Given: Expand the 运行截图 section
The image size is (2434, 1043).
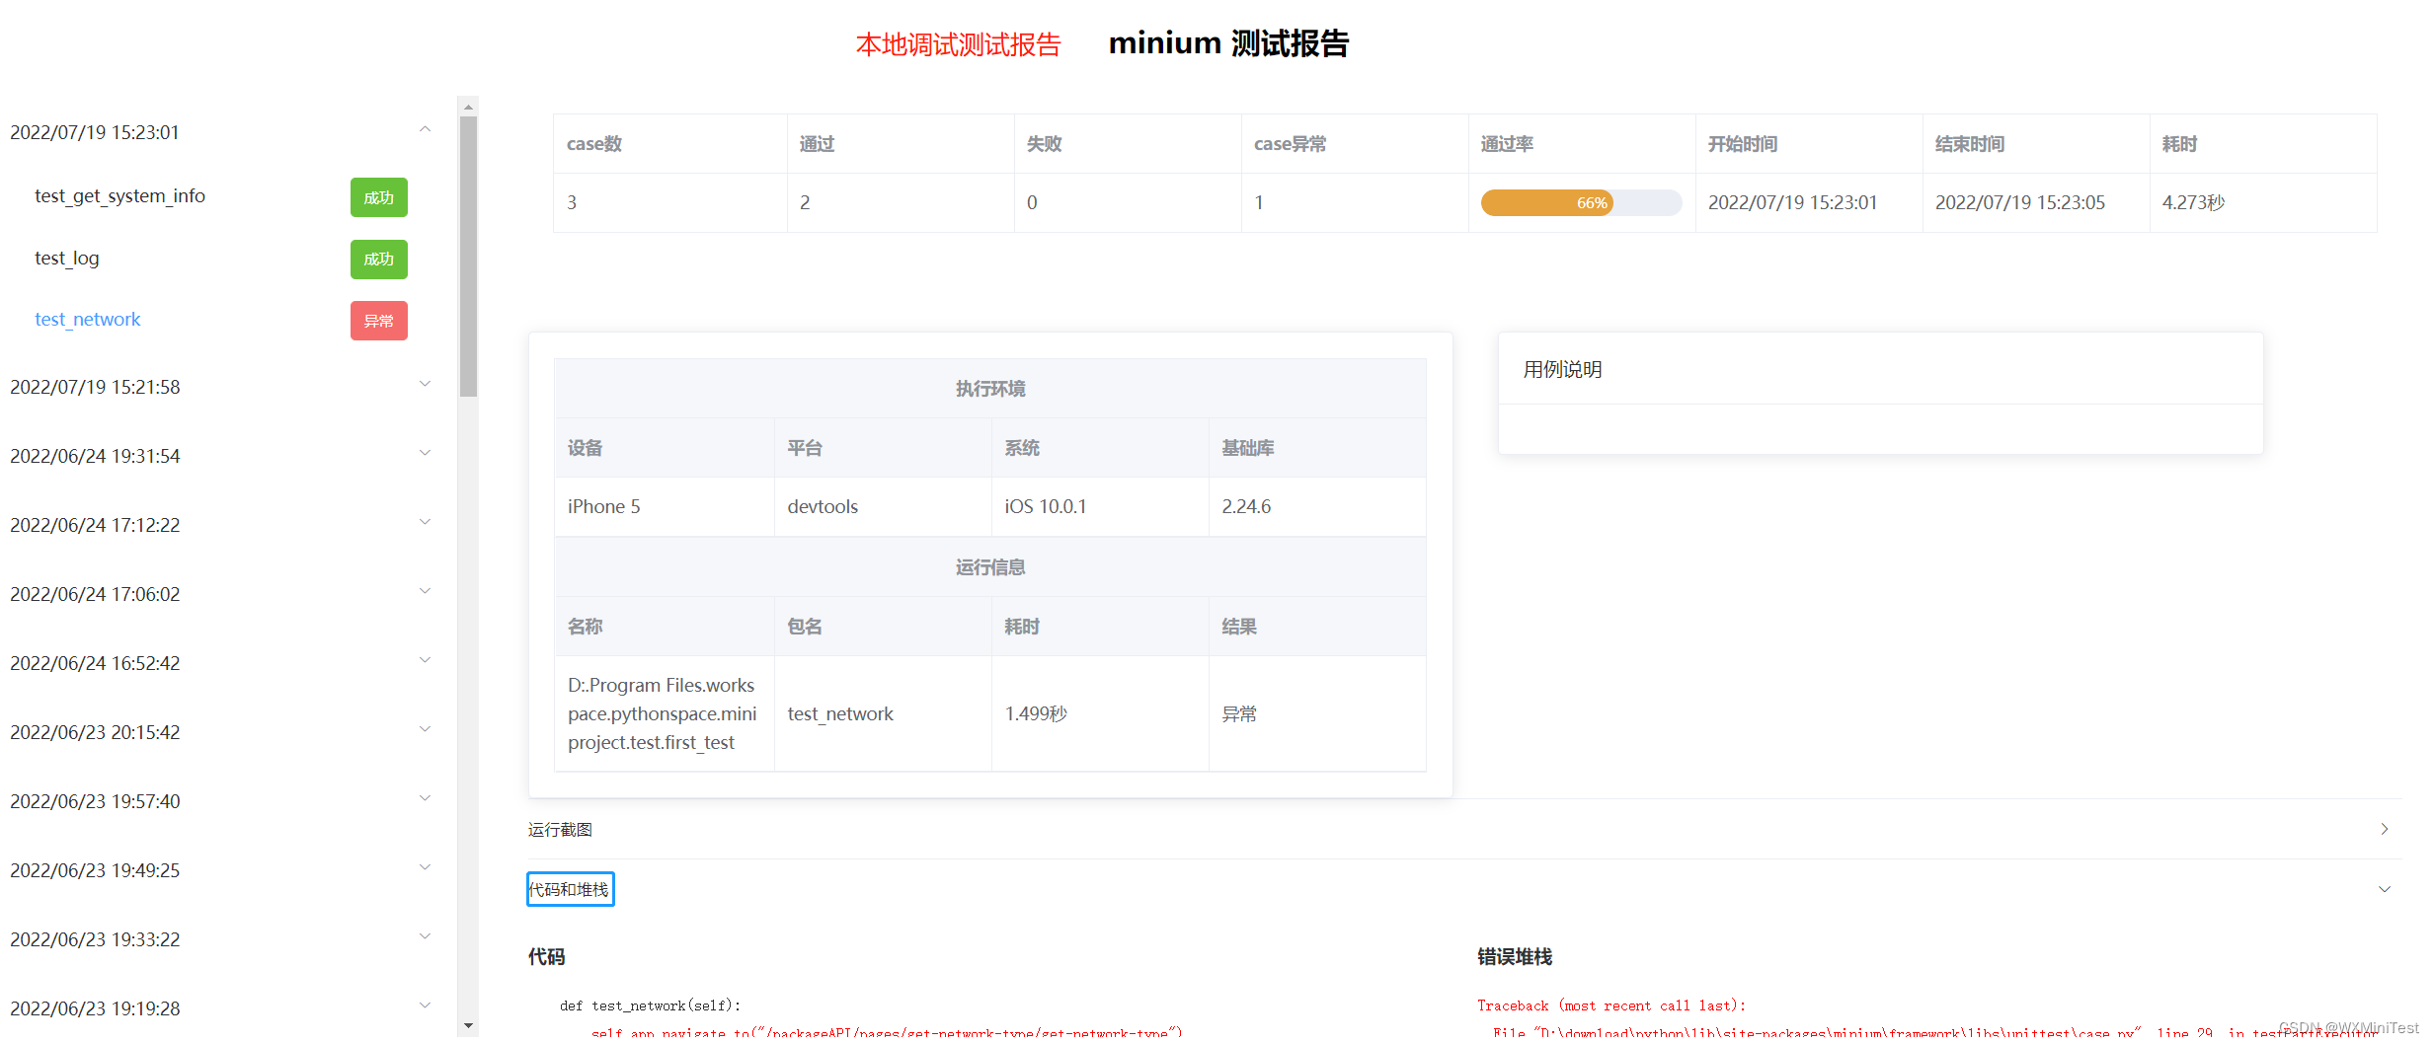Looking at the screenshot, I should coord(1464,829).
